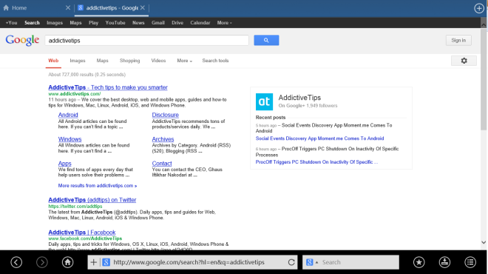Reload the page with refresh icon
Viewport: 488px width, 274px height.
(x=291, y=262)
